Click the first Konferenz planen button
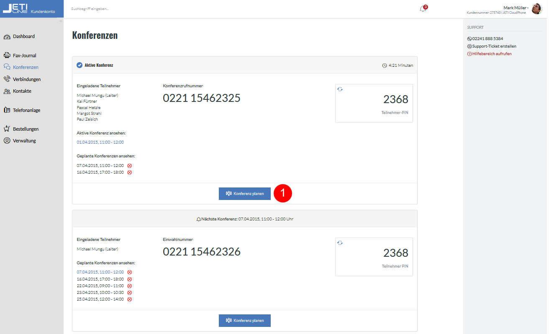This screenshot has height=334, width=549. [x=245, y=194]
